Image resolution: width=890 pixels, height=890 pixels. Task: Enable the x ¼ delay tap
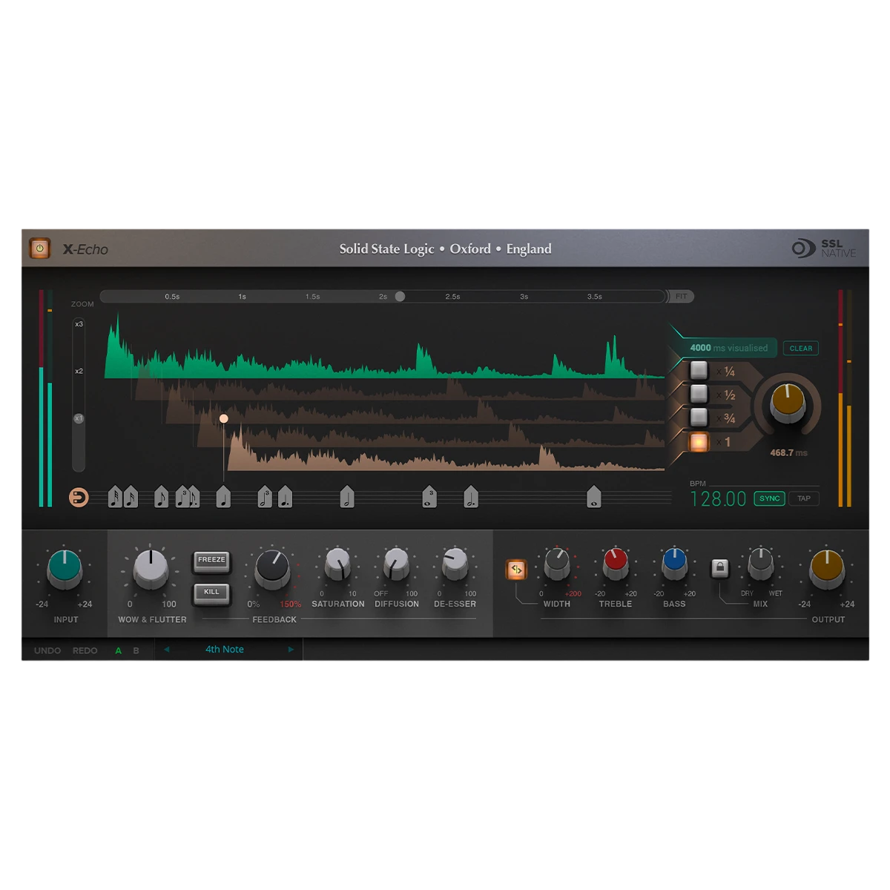(x=699, y=370)
